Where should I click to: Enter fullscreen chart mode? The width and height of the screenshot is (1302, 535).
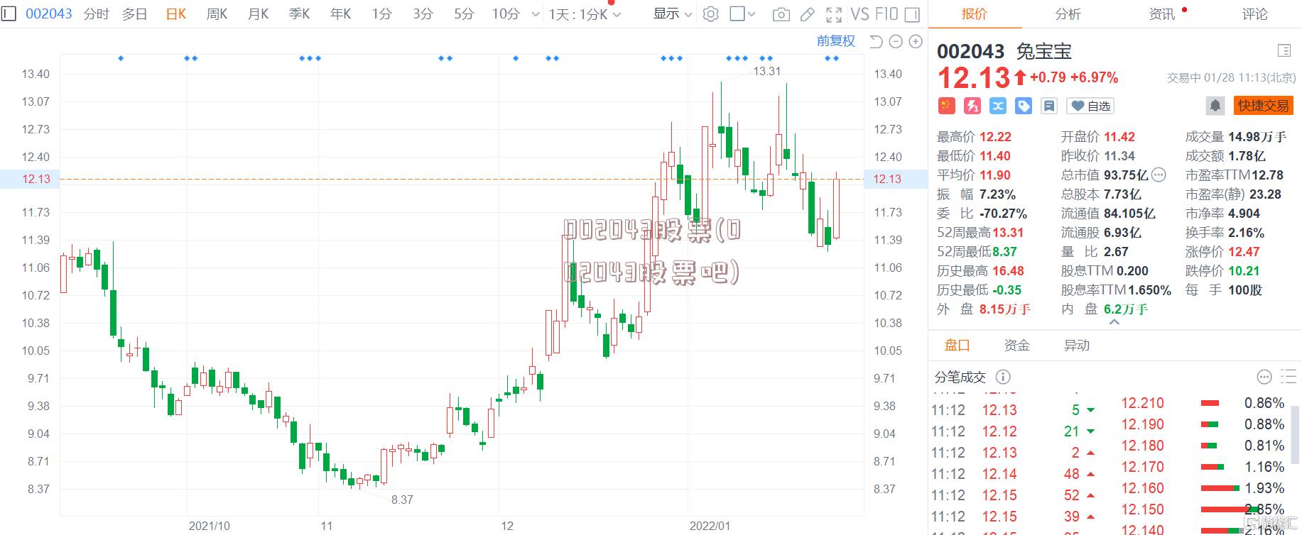834,14
